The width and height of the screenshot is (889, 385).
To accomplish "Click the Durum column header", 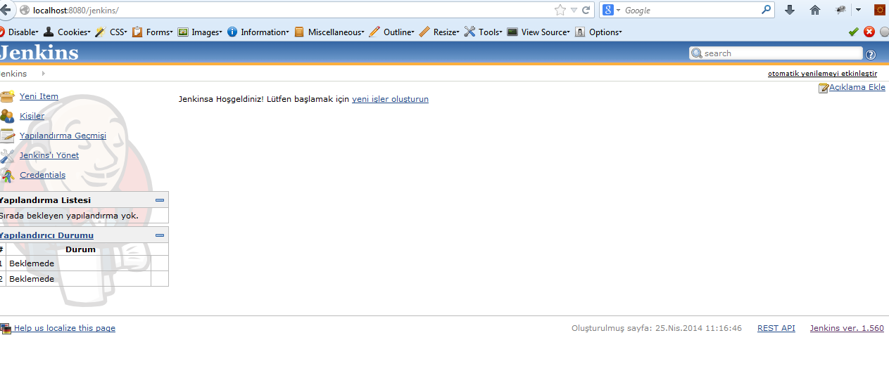I will point(80,249).
